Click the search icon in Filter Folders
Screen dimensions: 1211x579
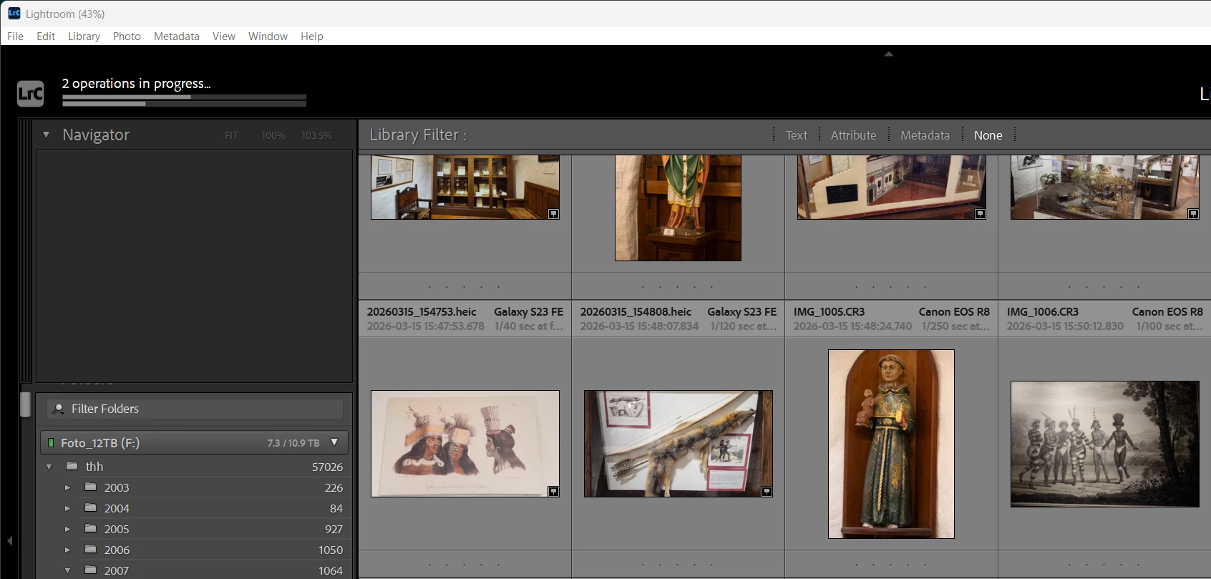(59, 409)
